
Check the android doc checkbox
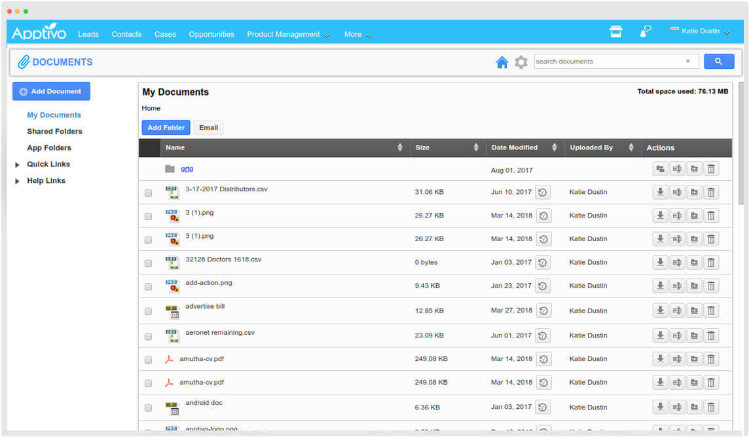pyautogui.click(x=148, y=408)
